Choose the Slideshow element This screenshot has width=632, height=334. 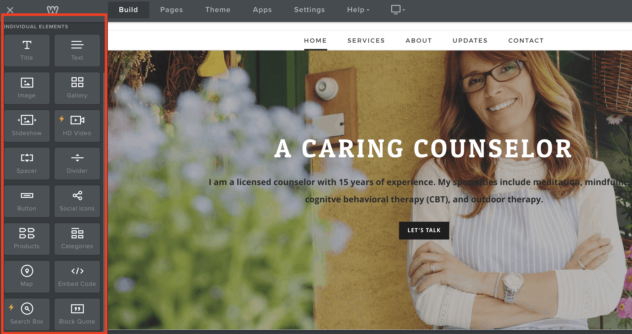[x=27, y=126]
